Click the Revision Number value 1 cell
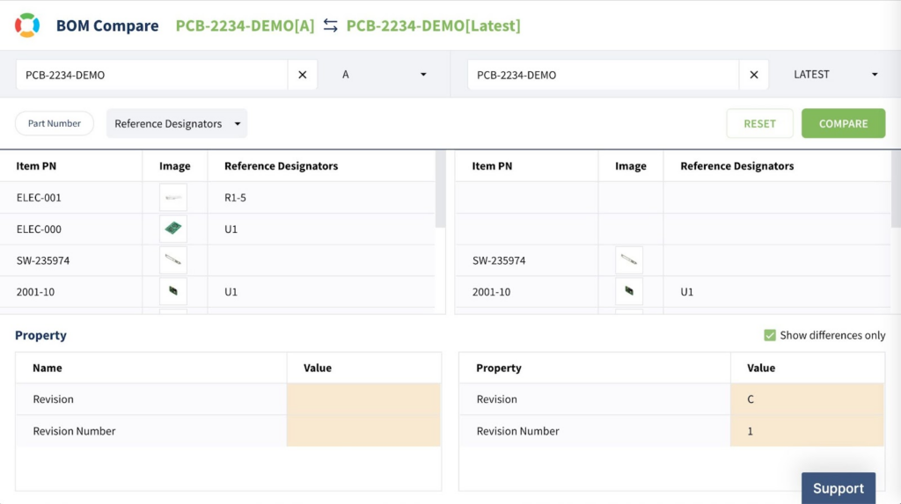 coord(808,430)
